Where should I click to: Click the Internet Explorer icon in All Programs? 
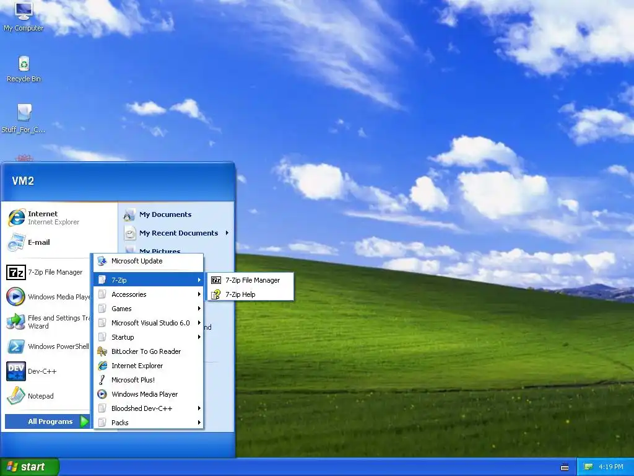[102, 366]
